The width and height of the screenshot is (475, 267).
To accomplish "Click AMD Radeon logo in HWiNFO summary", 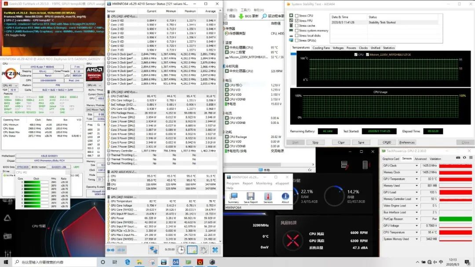I will pyautogui.click(x=95, y=73).
